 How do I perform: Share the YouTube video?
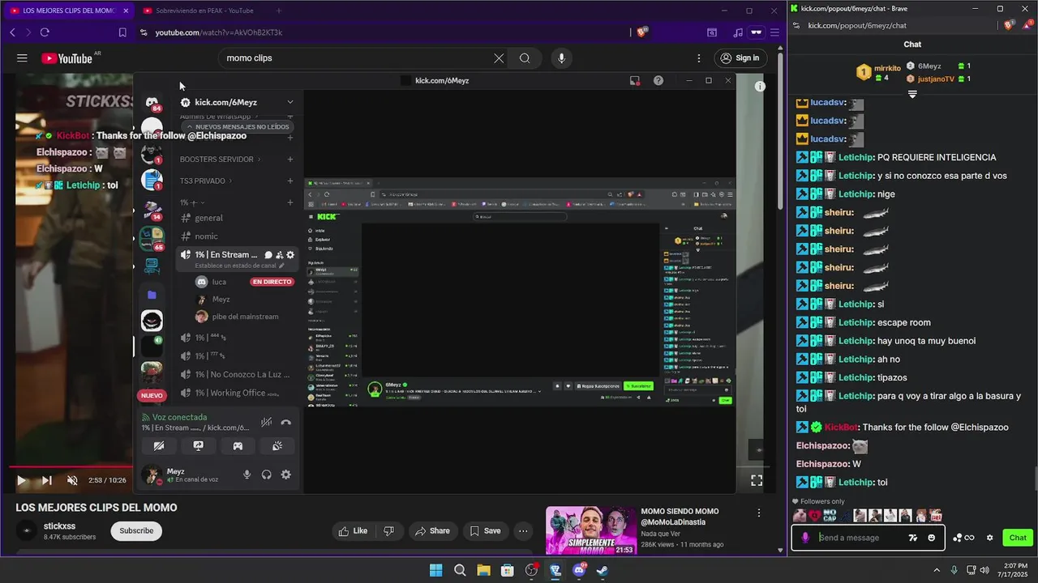[432, 531]
